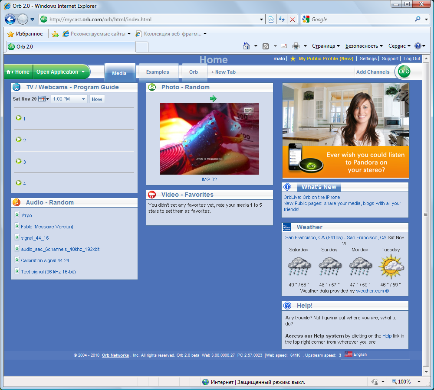Viewport: 434px width, 390px height.
Task: Play TV channel 4
Action: [x=19, y=182]
